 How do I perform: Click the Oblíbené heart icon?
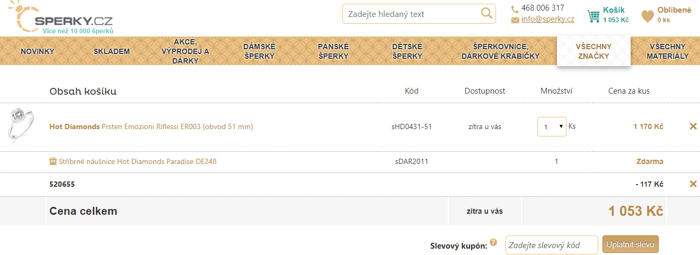coord(648,16)
